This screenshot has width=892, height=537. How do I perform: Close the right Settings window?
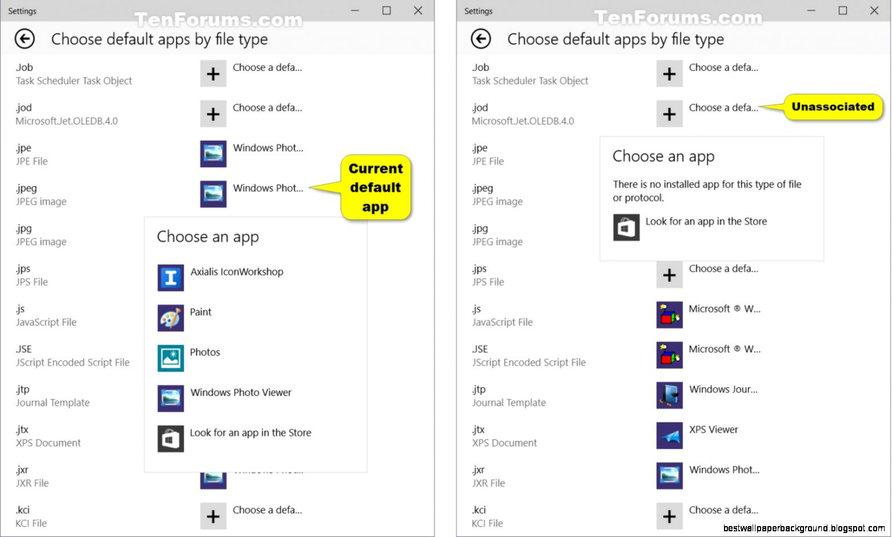874,10
